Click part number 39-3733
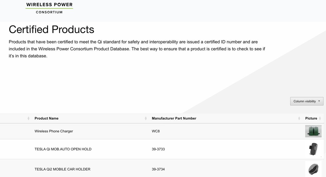This screenshot has height=177, width=326. coord(158,149)
